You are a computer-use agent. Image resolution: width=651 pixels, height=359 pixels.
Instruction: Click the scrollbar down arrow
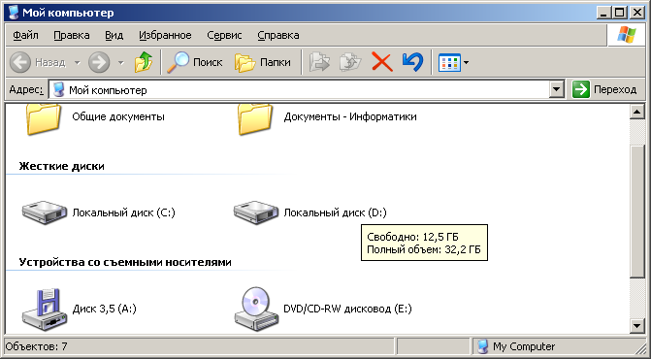point(636,326)
